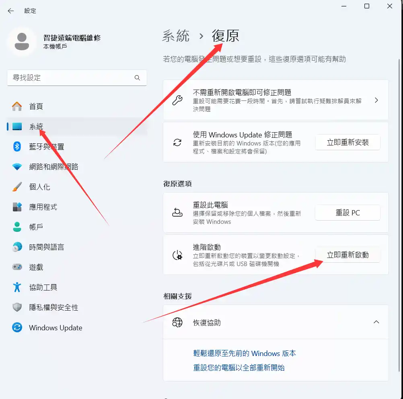The image size is (403, 399).
Task: Collapse the 恢復協助 section
Action: pyautogui.click(x=376, y=322)
